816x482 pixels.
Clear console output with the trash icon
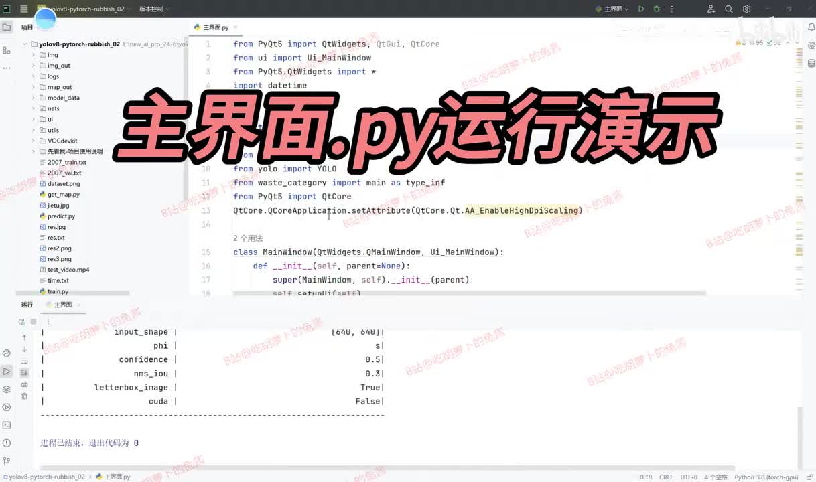pyautogui.click(x=24, y=396)
